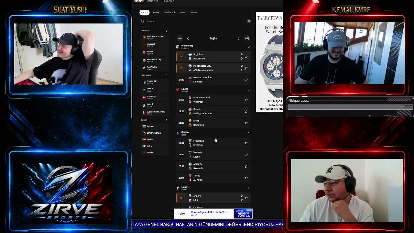Click the Atletico Madrid crest
This screenshot has width=414, height=233.
coord(190,97)
